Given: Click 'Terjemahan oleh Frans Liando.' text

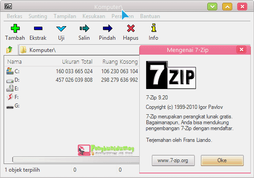Looking at the screenshot, I should pos(179,140).
